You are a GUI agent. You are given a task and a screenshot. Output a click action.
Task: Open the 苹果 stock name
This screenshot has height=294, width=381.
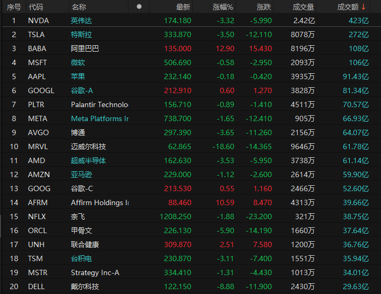(78, 76)
